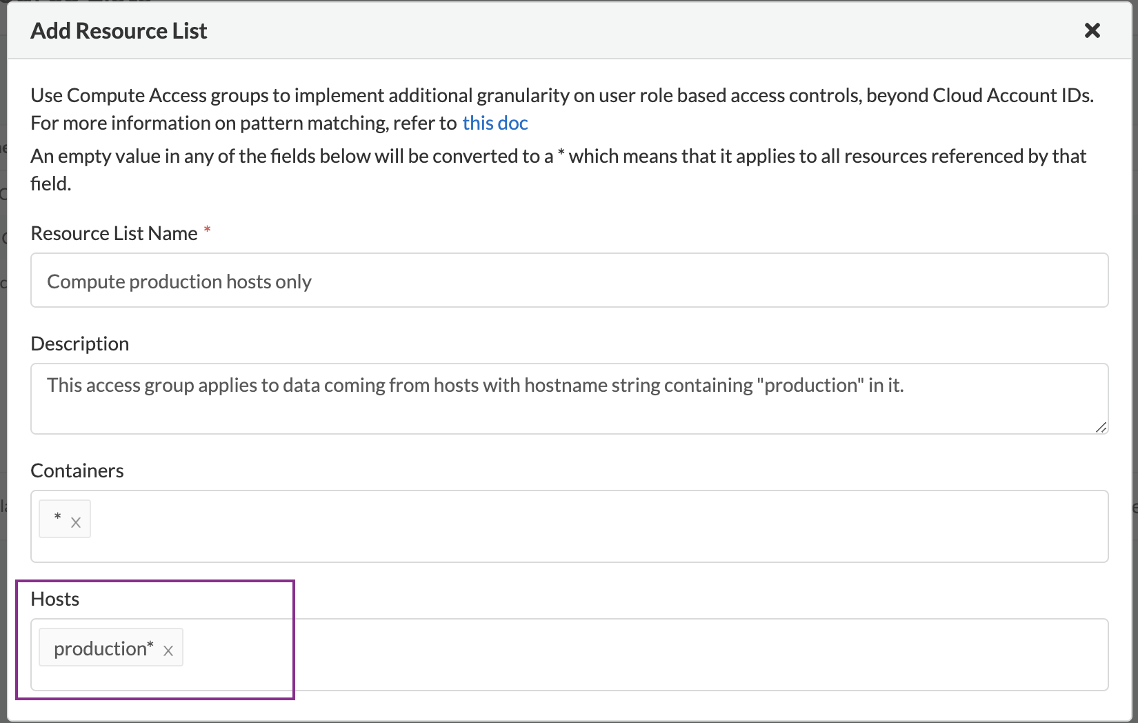Close the Add Resource List dialog
1138x723 pixels.
1092,30
